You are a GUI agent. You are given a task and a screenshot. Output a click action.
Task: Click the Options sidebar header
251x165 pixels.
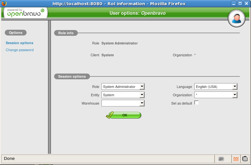point(16,33)
